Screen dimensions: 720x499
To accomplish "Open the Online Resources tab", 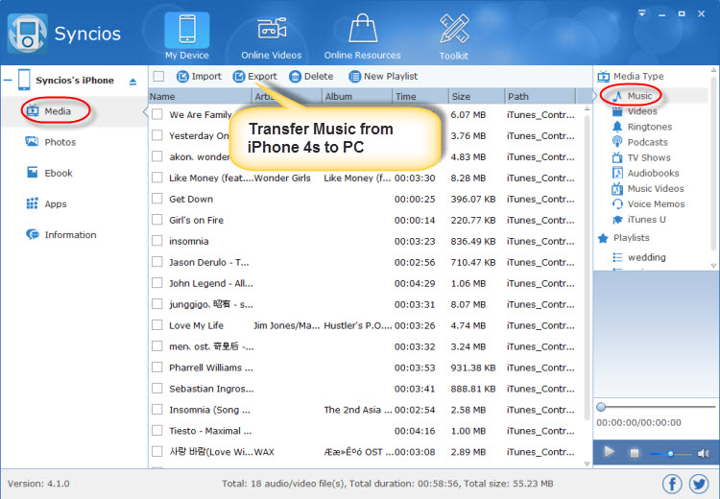I will click(x=362, y=36).
